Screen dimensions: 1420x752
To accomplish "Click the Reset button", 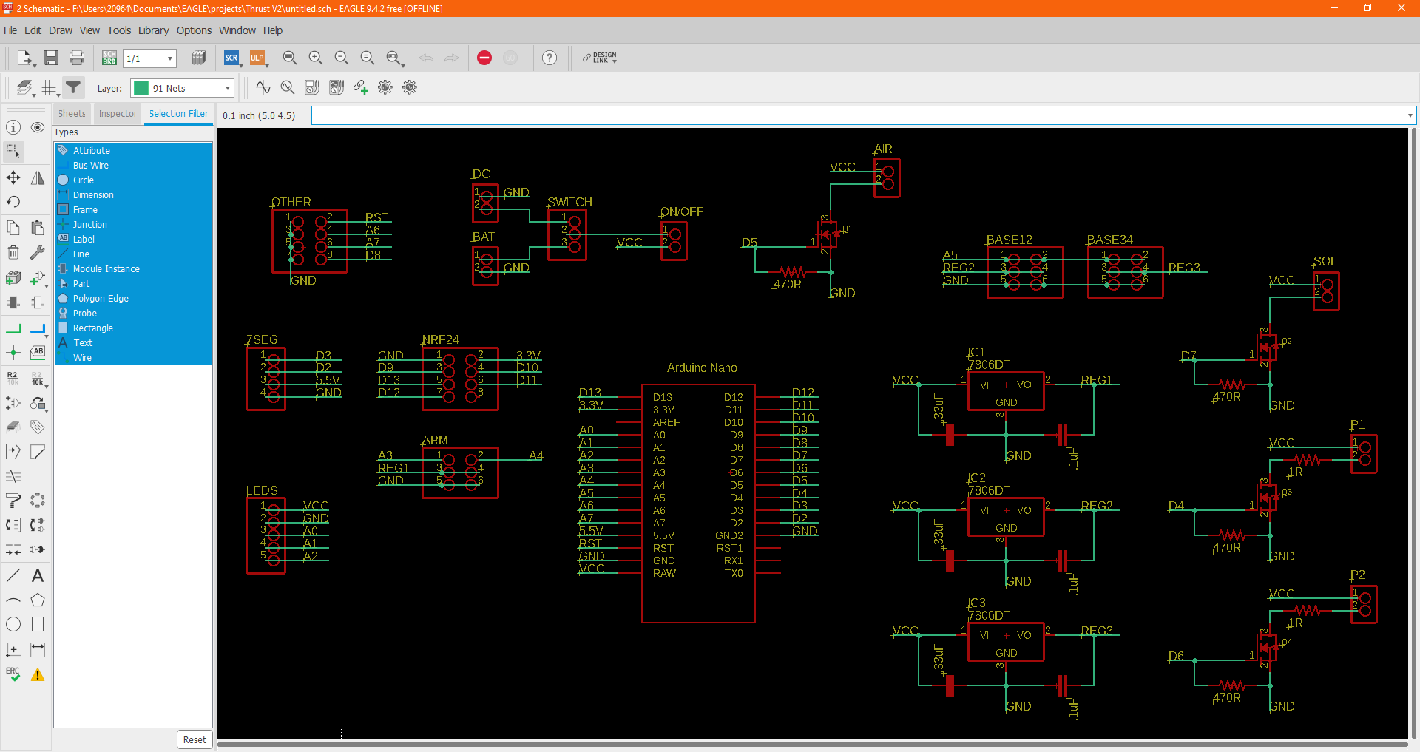I will (x=195, y=739).
